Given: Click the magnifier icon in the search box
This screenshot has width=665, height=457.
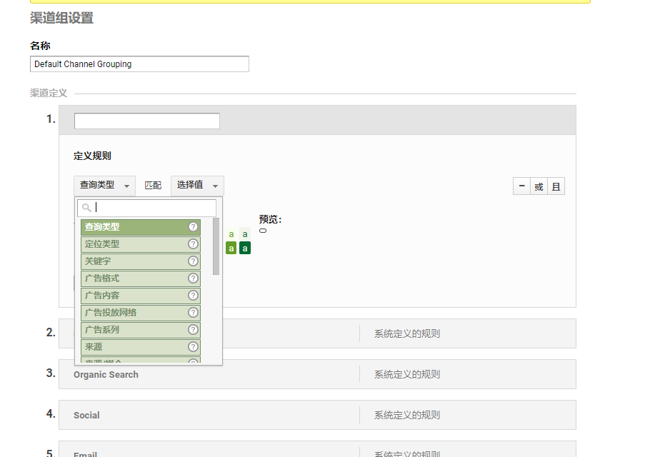Looking at the screenshot, I should [86, 207].
